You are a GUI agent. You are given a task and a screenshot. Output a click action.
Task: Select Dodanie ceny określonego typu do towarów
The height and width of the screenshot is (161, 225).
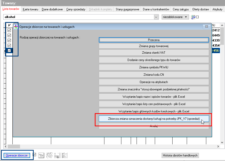[154, 60]
